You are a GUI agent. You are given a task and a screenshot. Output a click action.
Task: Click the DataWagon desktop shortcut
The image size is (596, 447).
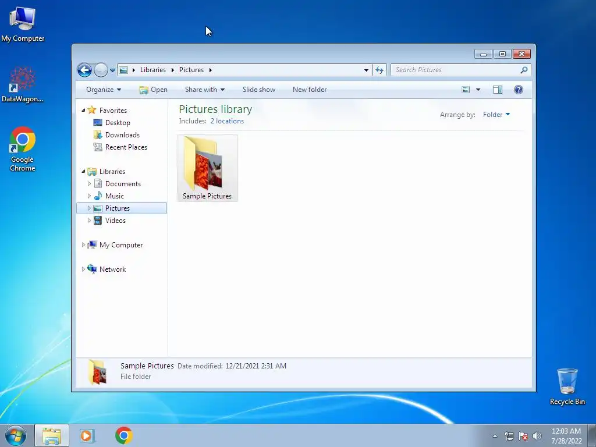[23, 85]
